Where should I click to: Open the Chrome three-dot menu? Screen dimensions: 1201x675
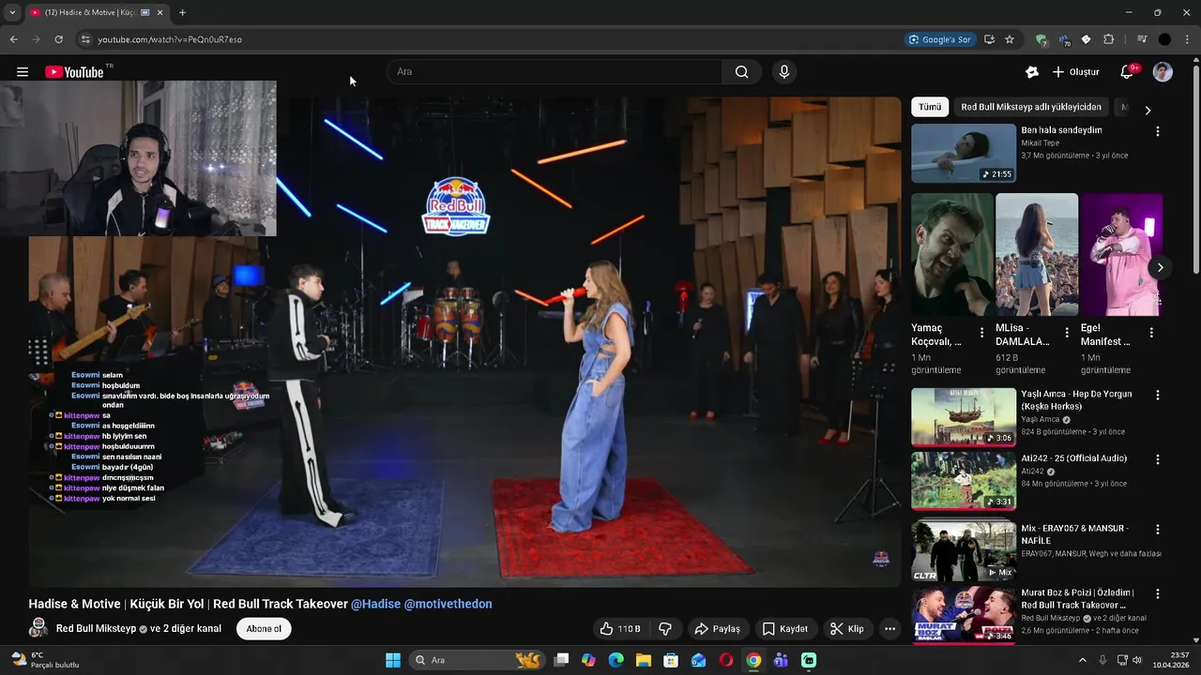[x=1187, y=39]
